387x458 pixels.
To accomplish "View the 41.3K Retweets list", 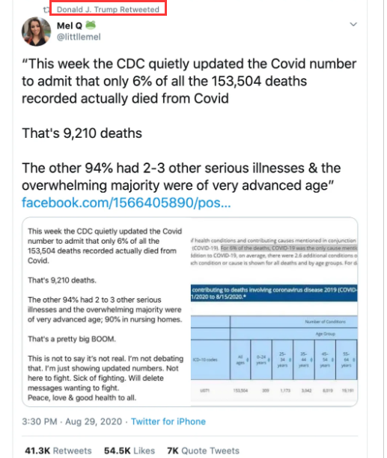I will point(58,451).
